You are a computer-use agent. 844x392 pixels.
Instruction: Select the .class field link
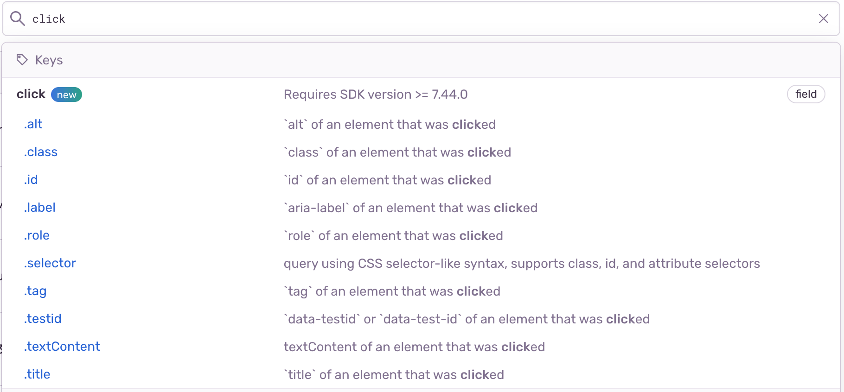tap(40, 152)
